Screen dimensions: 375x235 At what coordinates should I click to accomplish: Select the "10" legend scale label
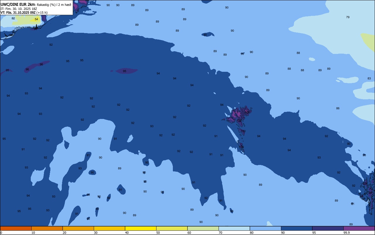(x=33, y=233)
